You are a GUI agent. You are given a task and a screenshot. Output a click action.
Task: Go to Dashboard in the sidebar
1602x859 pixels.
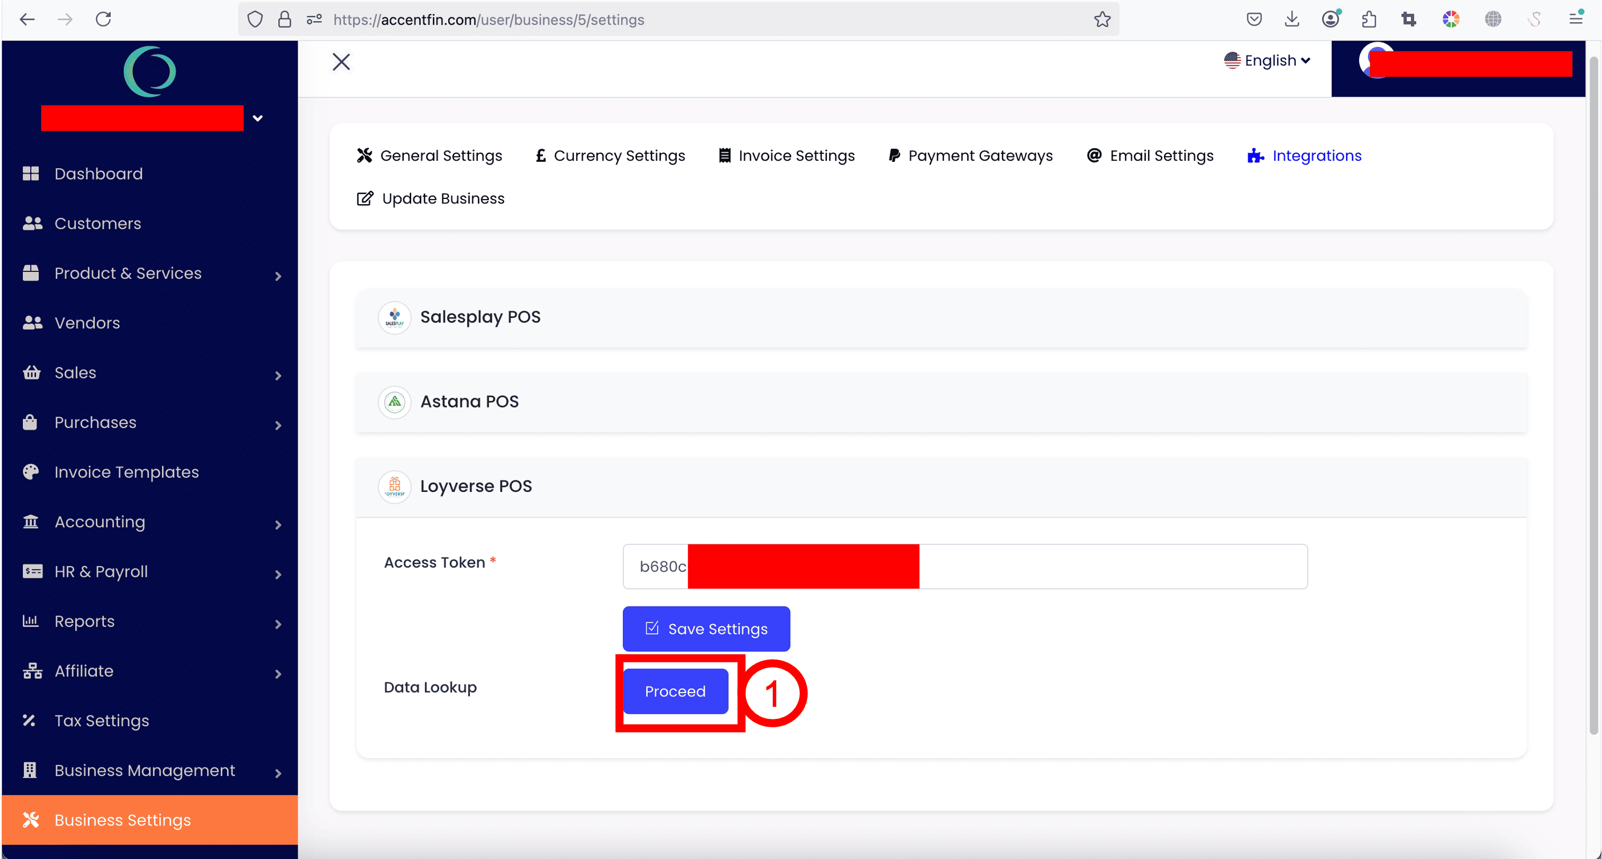point(98,173)
